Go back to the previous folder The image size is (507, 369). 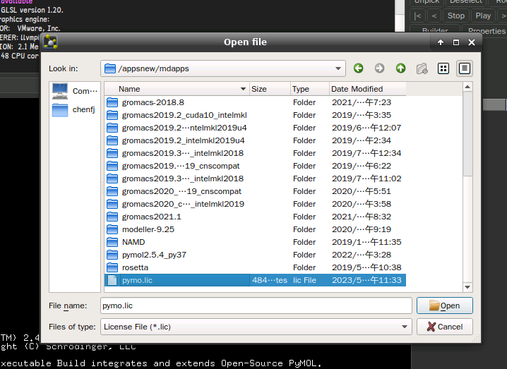[x=358, y=68]
